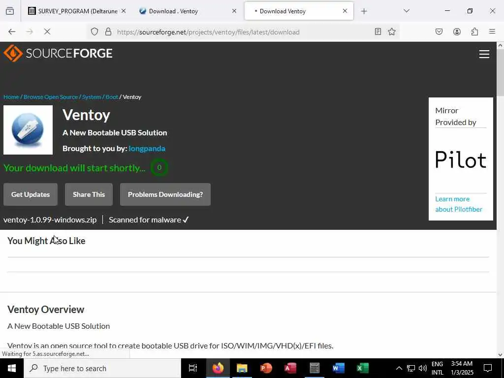Open the System breadcrumb link
The image size is (504, 378).
tap(92, 97)
